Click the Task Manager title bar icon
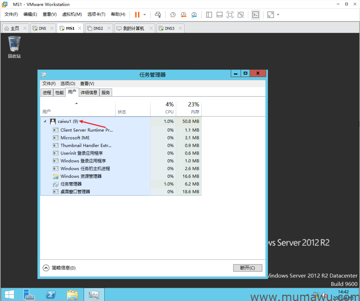Screen dimensions: 360x301 pyautogui.click(x=43, y=75)
